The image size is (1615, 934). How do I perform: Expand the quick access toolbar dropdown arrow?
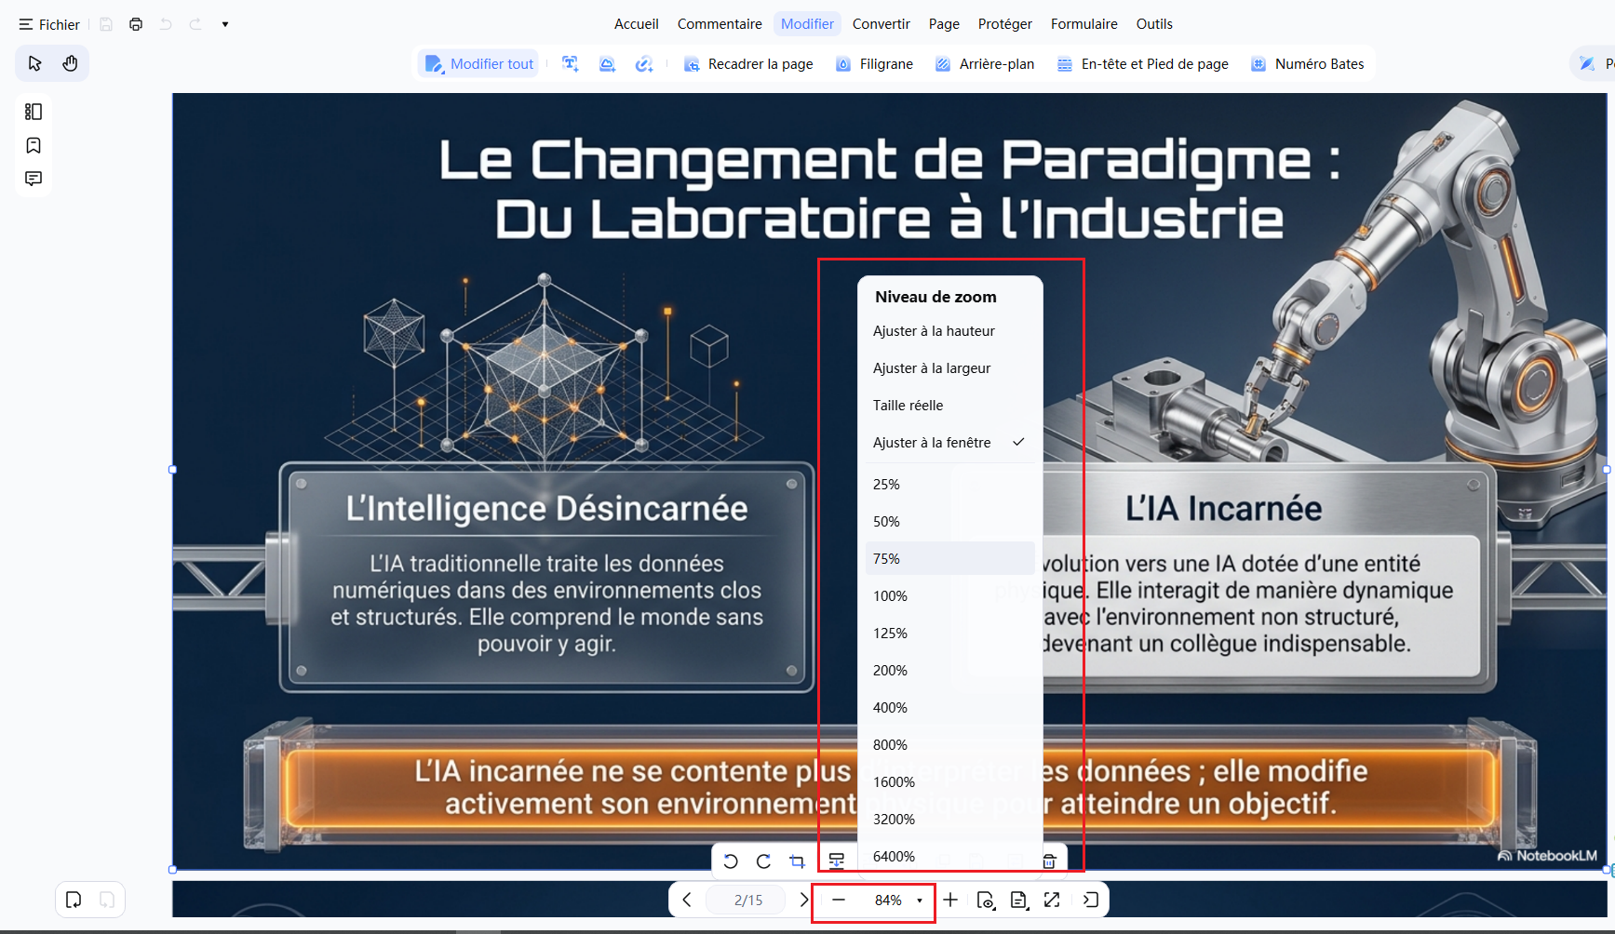tap(225, 24)
